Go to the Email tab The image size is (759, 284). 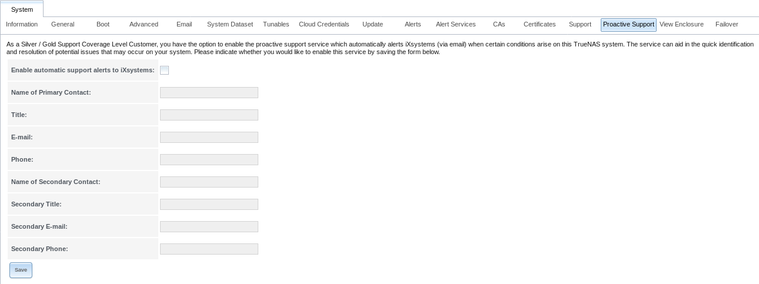[184, 24]
